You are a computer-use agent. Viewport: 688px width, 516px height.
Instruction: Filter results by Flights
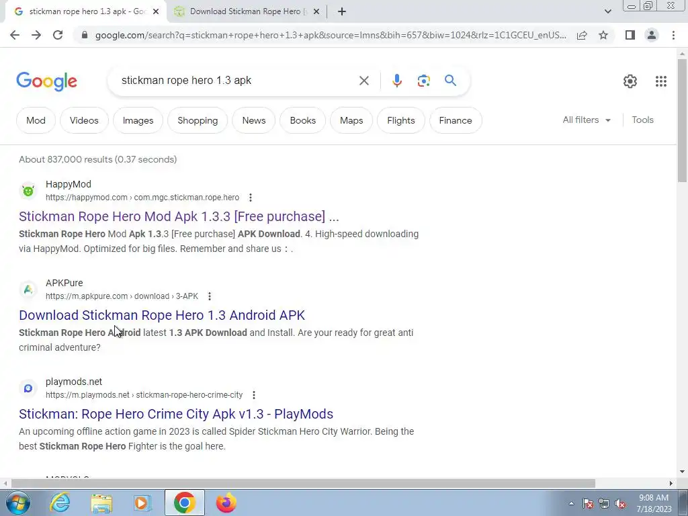coord(401,120)
